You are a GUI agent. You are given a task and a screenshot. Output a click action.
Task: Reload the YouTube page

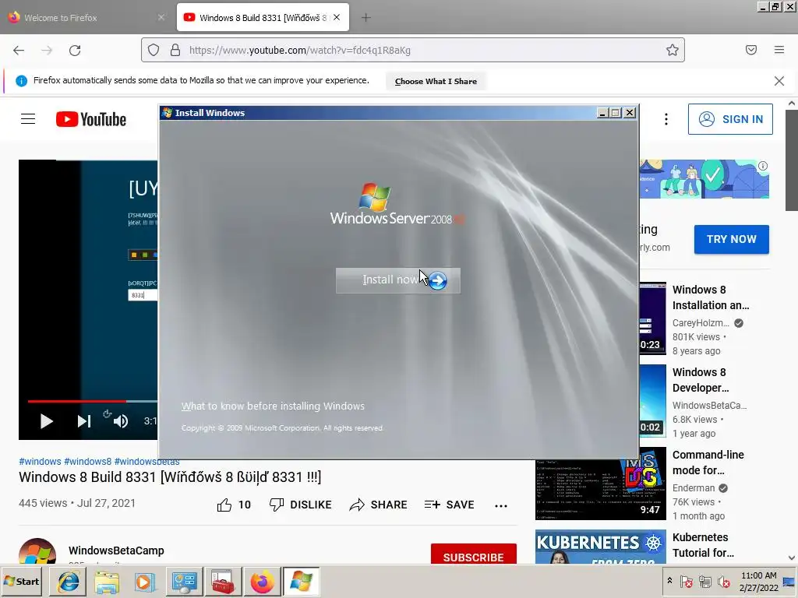click(x=75, y=51)
